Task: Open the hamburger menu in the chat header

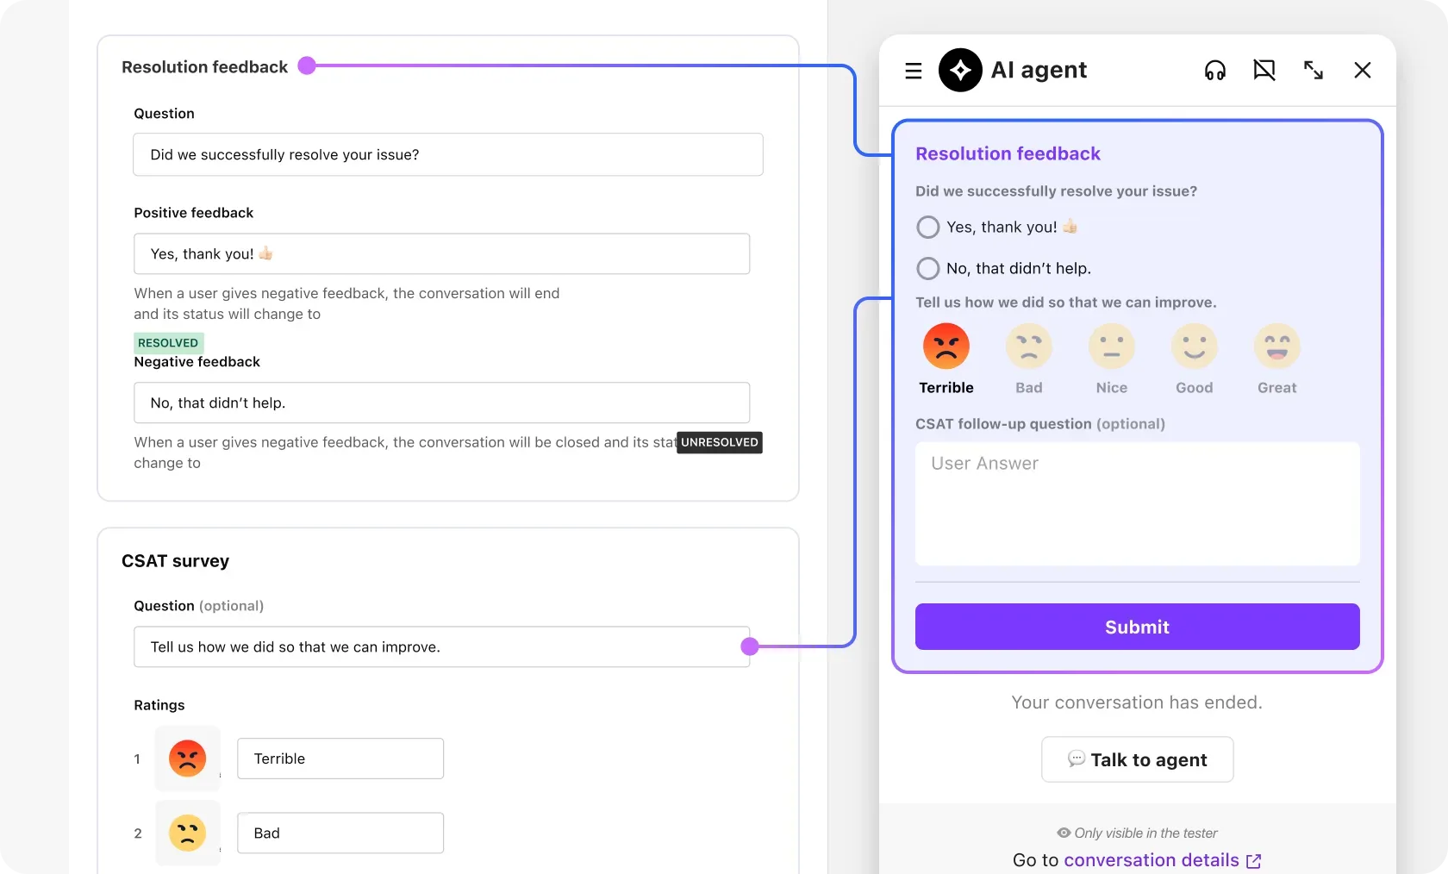Action: (x=912, y=70)
